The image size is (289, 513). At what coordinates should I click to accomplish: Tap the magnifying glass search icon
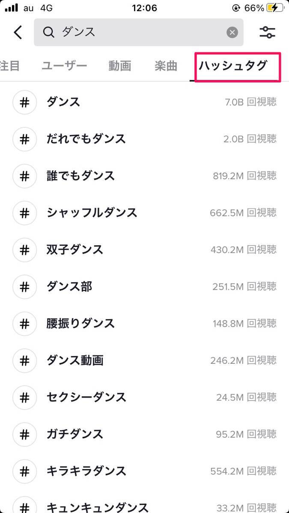pos(49,32)
